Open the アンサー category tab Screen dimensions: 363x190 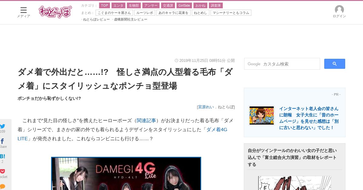click(x=151, y=5)
